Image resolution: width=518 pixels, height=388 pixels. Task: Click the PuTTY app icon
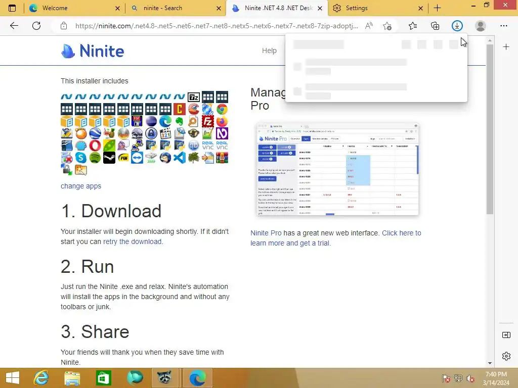[x=137, y=145]
